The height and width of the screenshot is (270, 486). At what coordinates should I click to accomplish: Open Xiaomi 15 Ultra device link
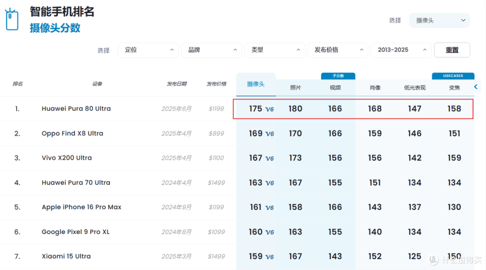pos(66,257)
